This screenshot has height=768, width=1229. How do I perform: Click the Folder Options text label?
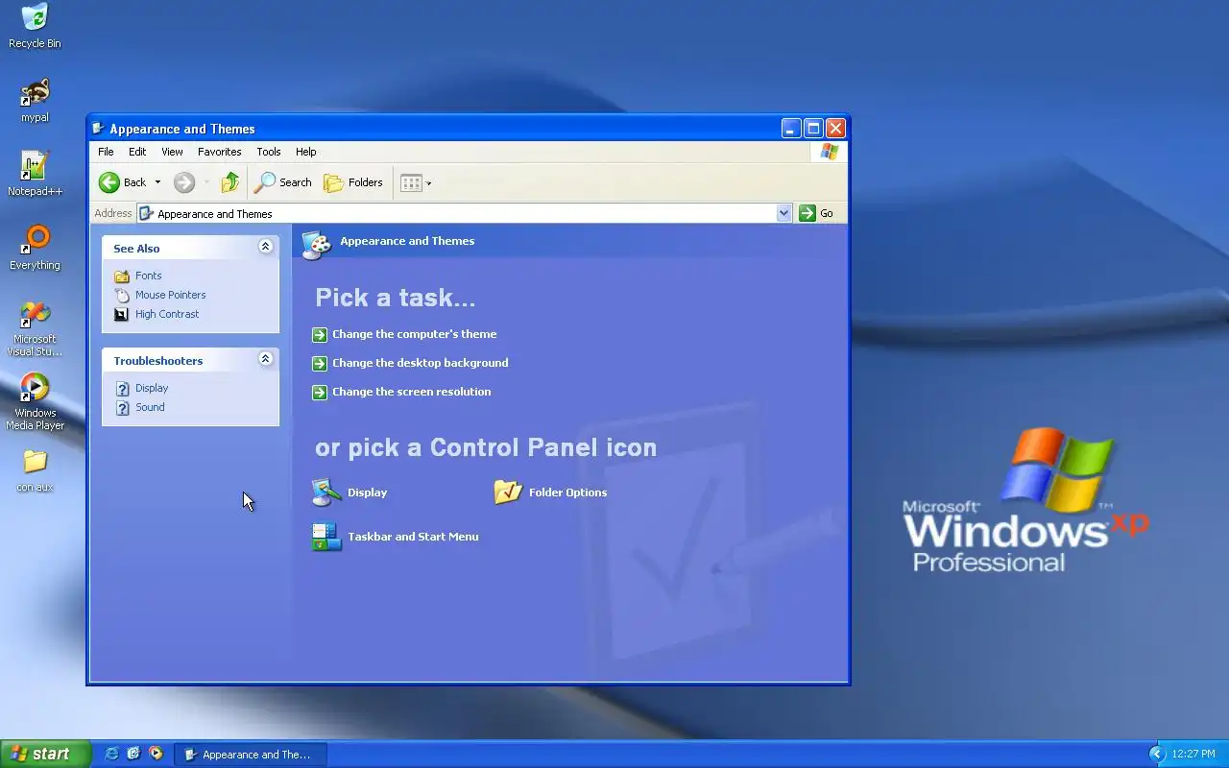(567, 492)
